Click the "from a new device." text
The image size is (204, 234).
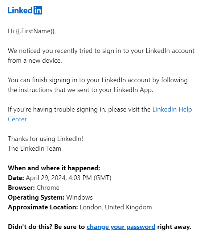click(x=35, y=60)
